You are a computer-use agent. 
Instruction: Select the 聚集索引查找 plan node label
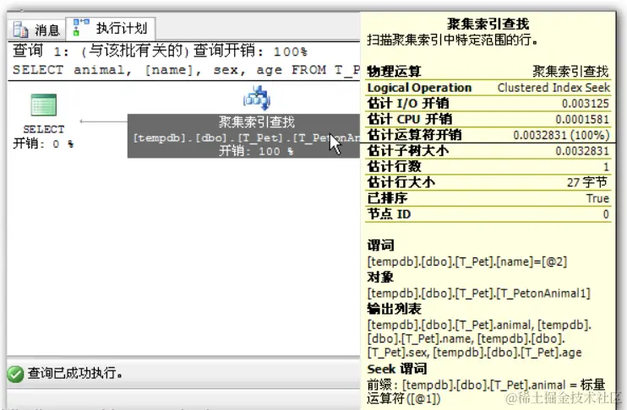(x=257, y=121)
